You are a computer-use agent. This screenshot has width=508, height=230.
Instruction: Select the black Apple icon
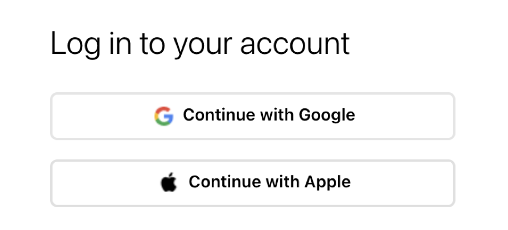pyautogui.click(x=169, y=182)
